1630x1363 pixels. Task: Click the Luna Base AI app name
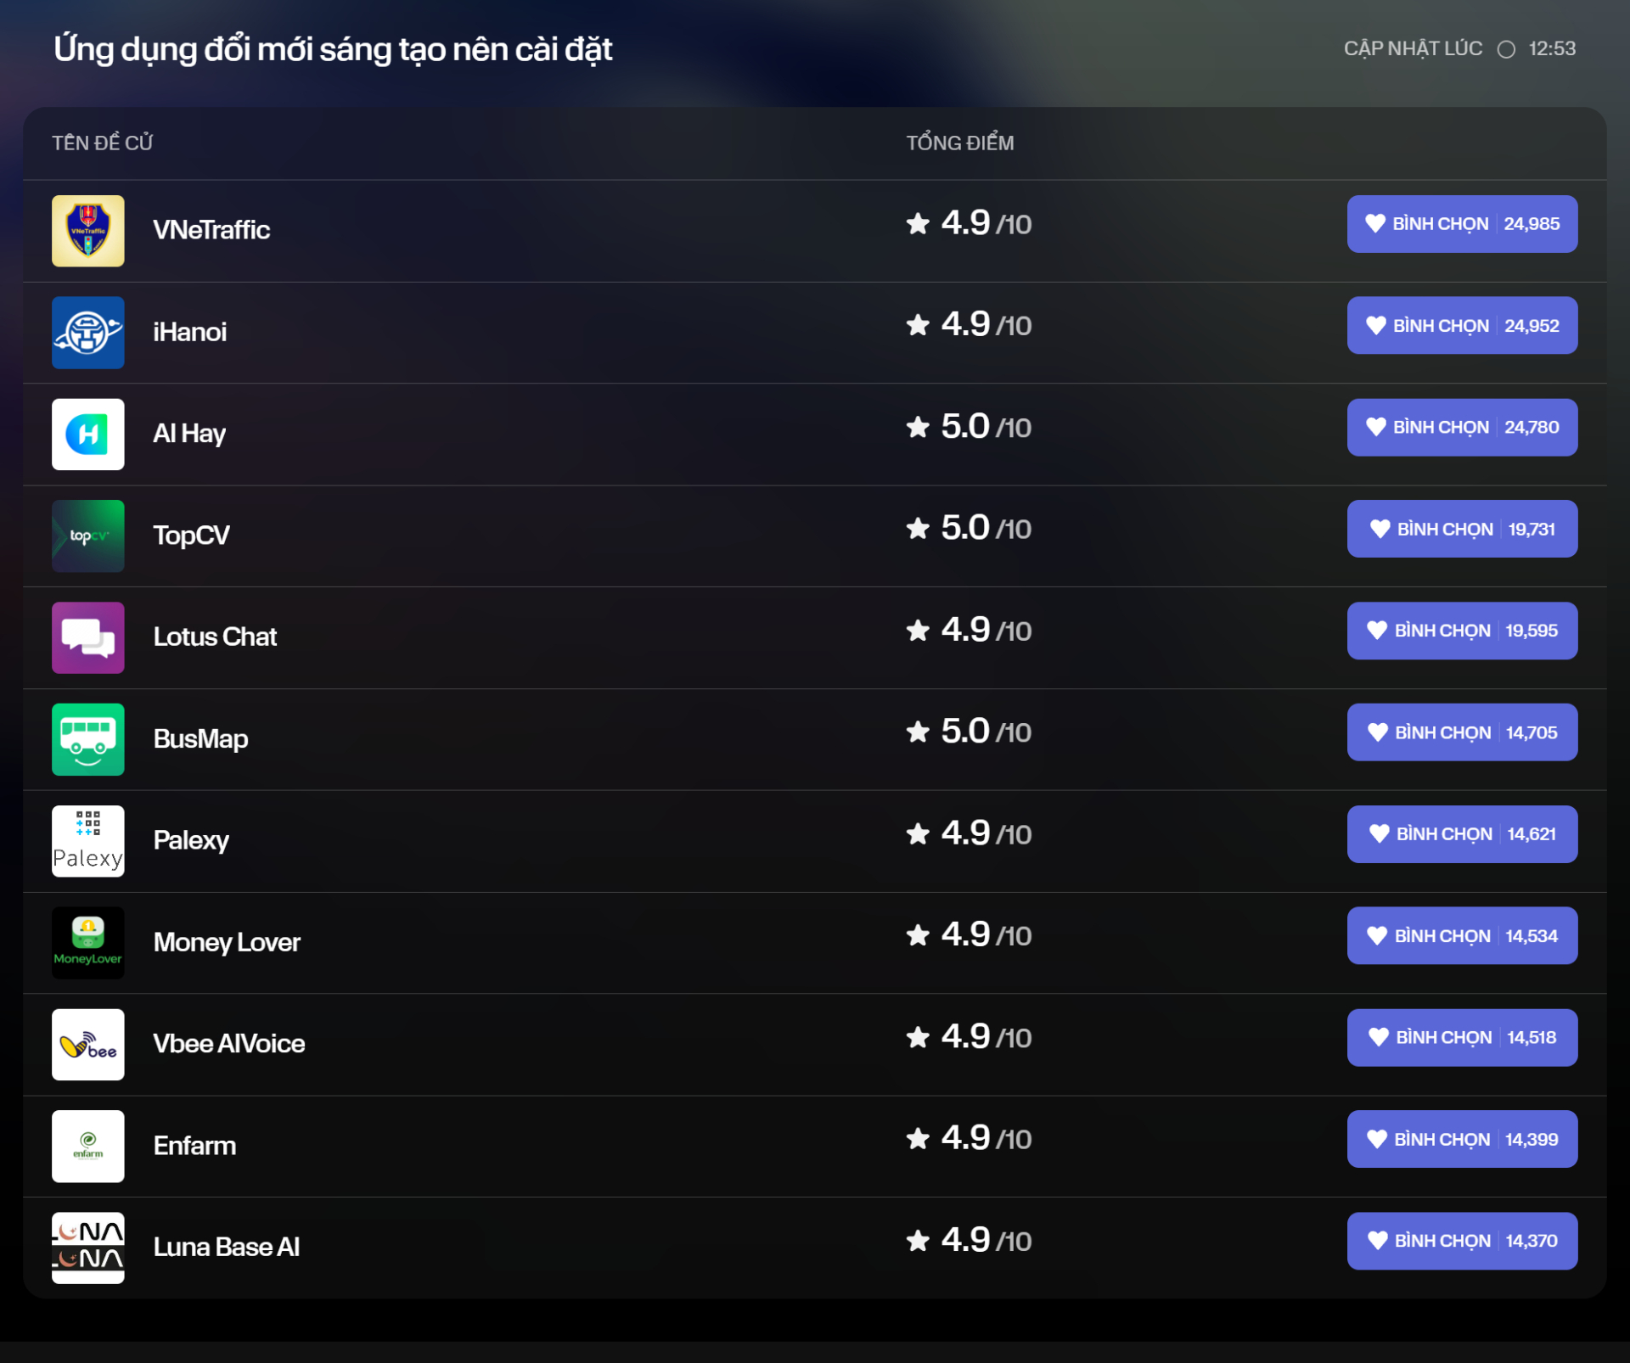pyautogui.click(x=227, y=1247)
